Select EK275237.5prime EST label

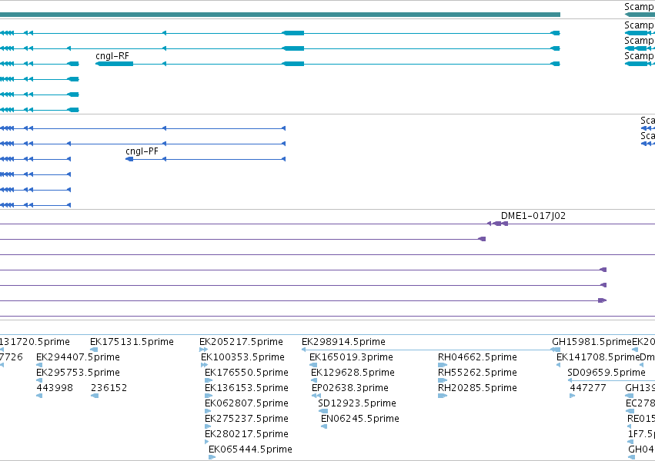point(246,419)
